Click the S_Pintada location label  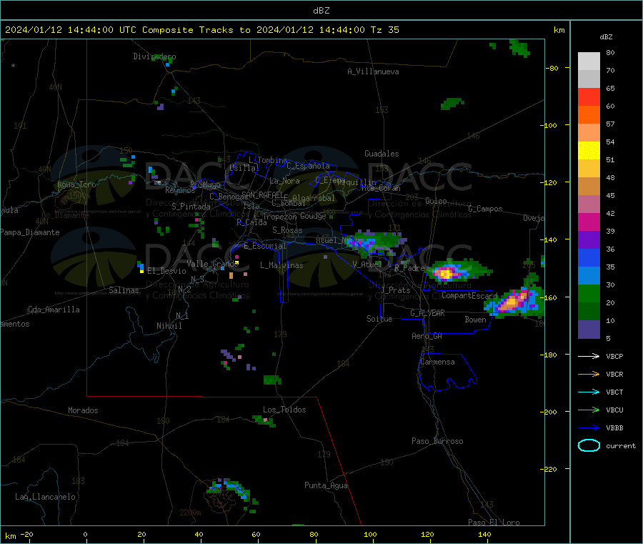point(191,207)
